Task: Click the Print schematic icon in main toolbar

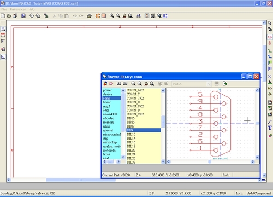Action: click(x=89, y=16)
